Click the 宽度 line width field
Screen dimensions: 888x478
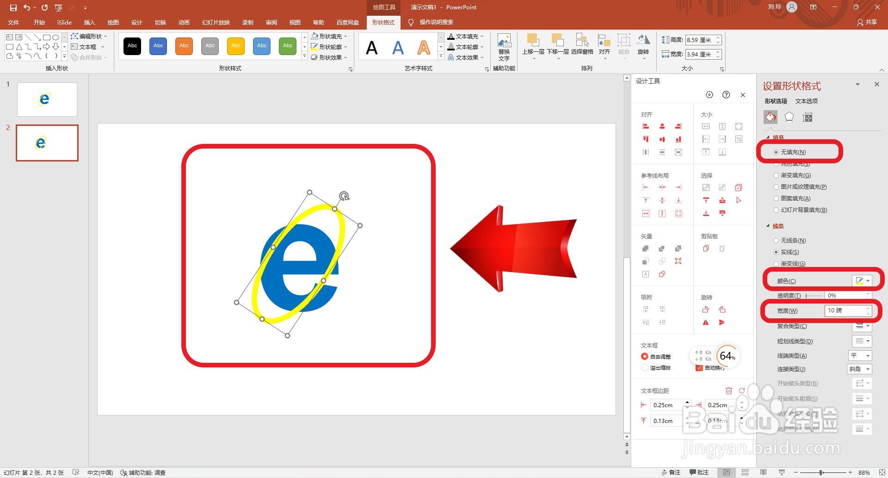point(849,310)
